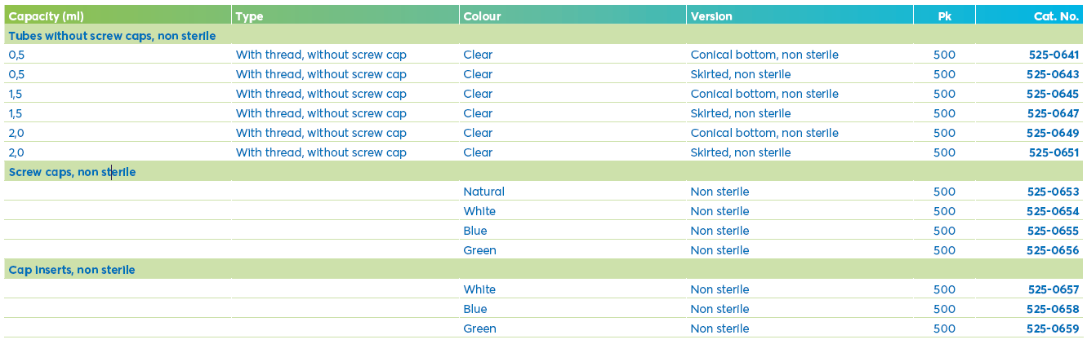This screenshot has width=1087, height=344.
Task: Open catalog number 525-0647 link
Action: tap(1053, 113)
